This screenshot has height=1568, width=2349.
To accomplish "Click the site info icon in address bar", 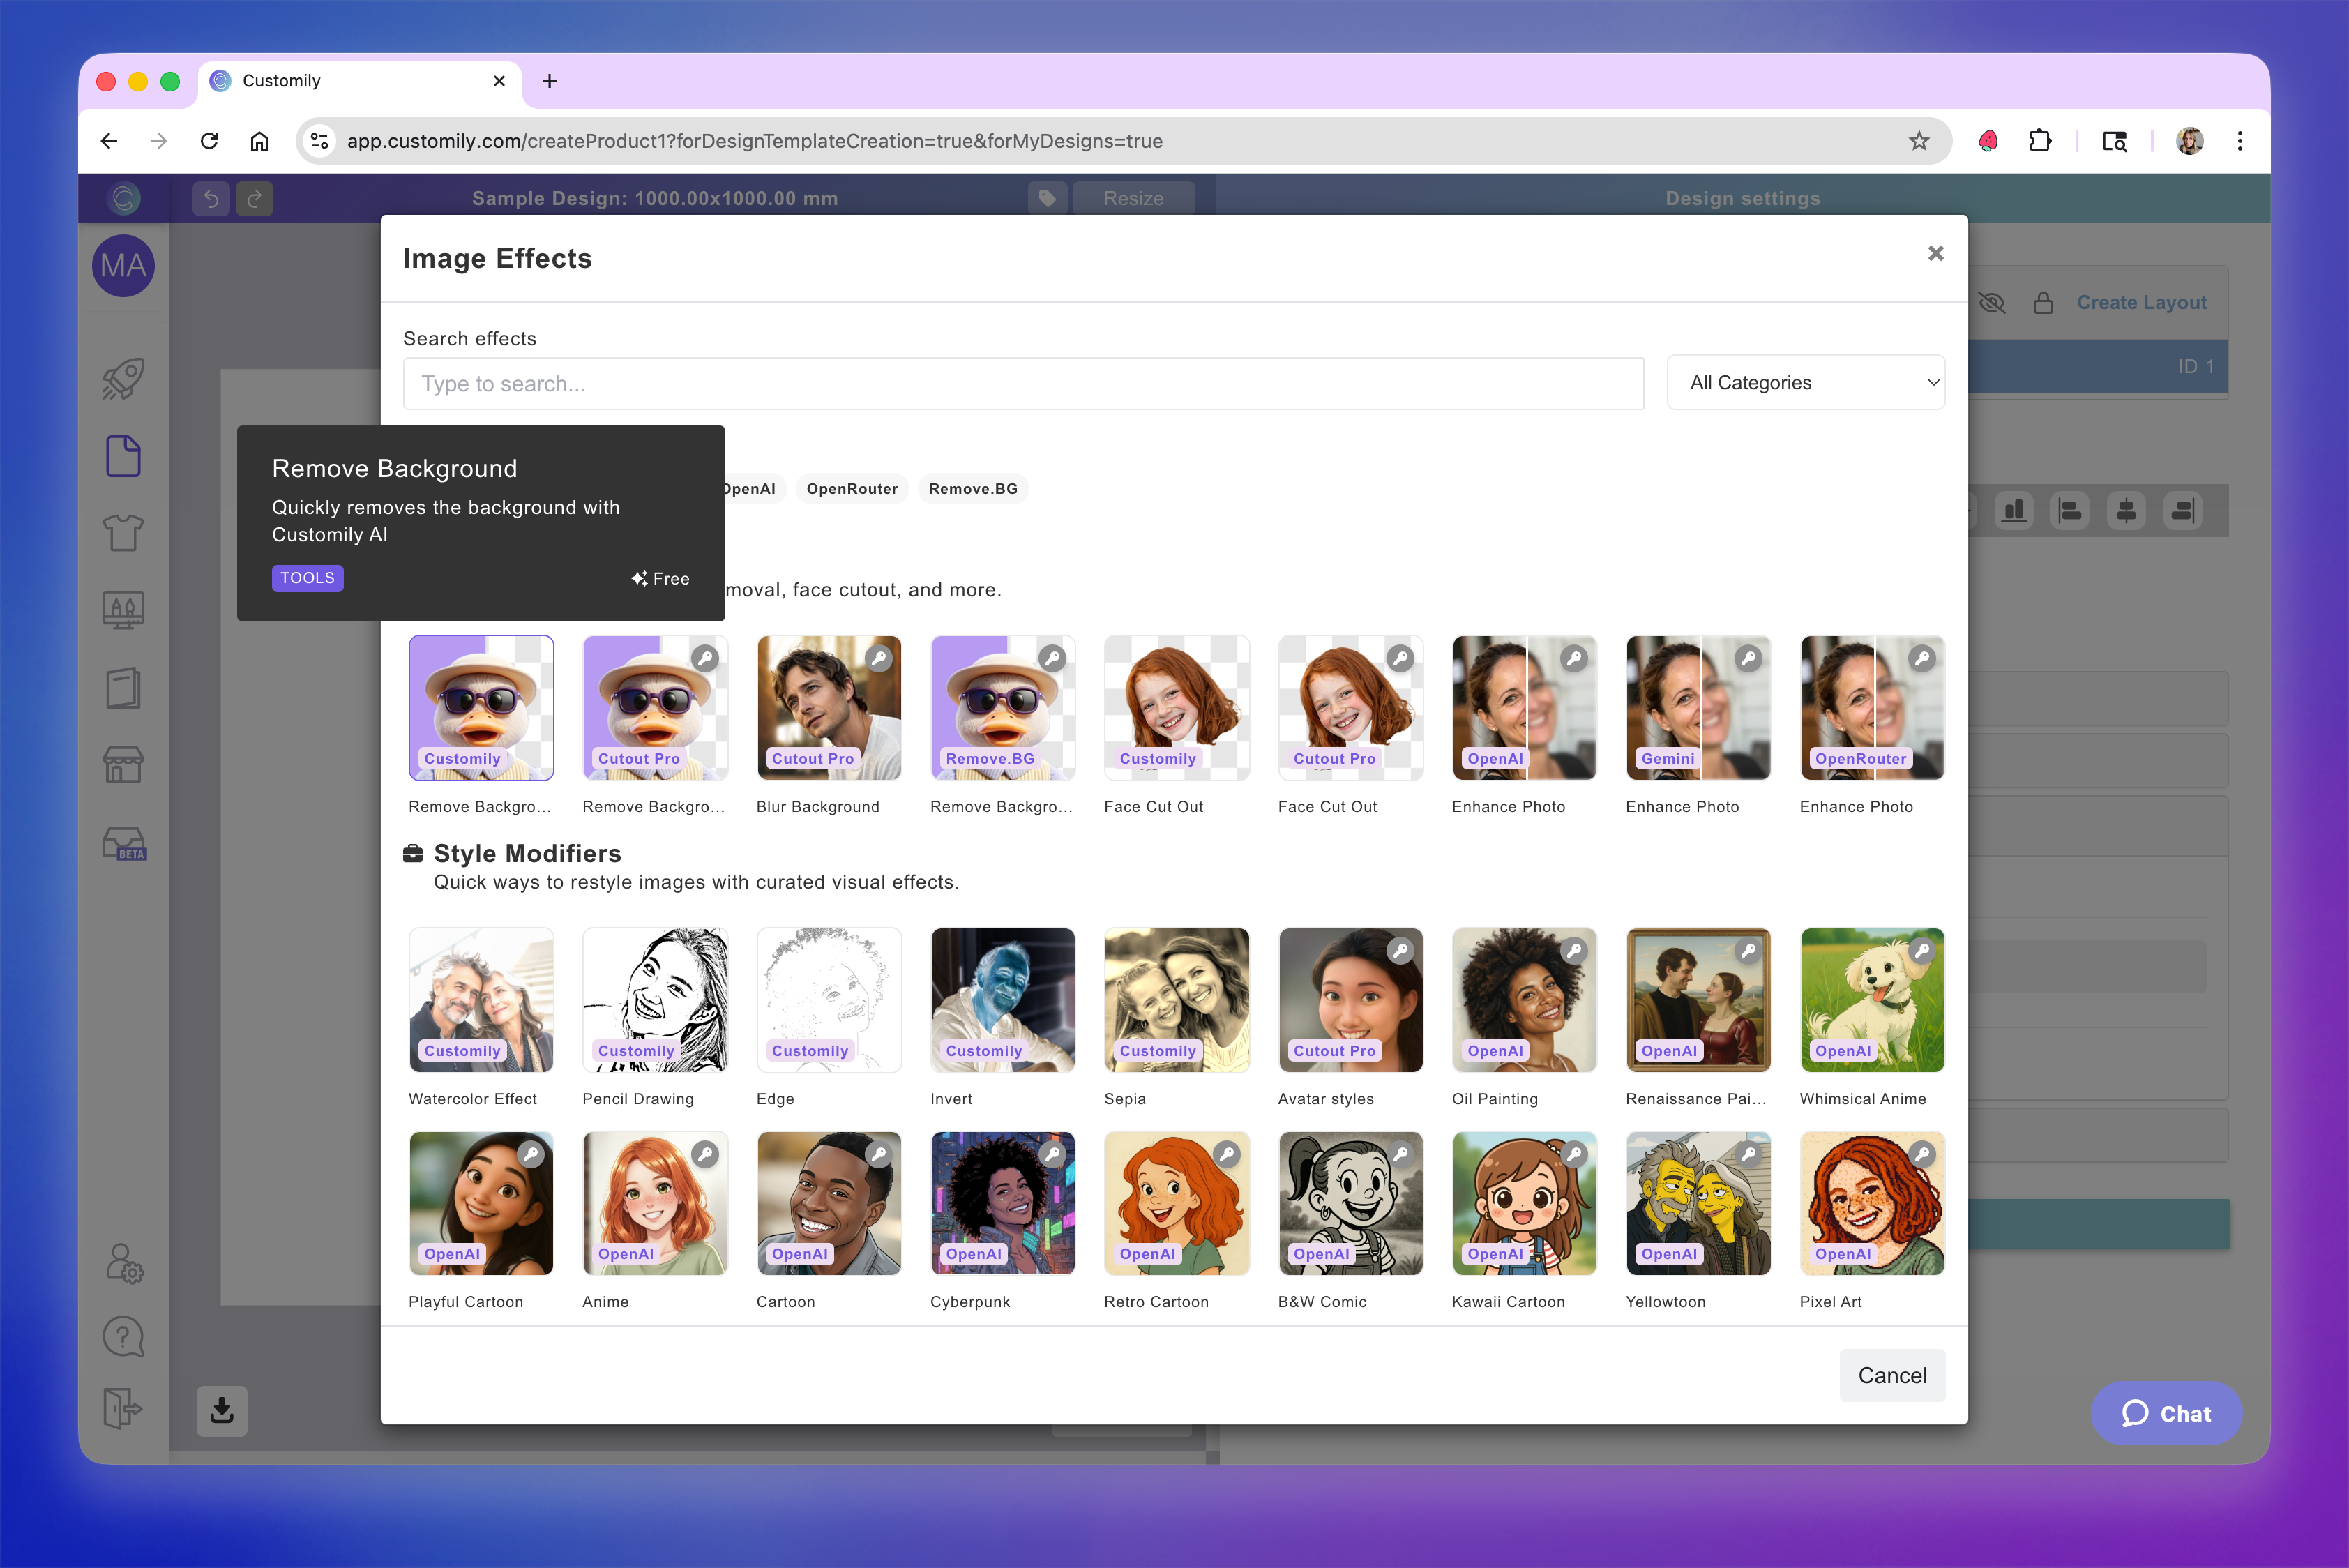I will pos(320,141).
